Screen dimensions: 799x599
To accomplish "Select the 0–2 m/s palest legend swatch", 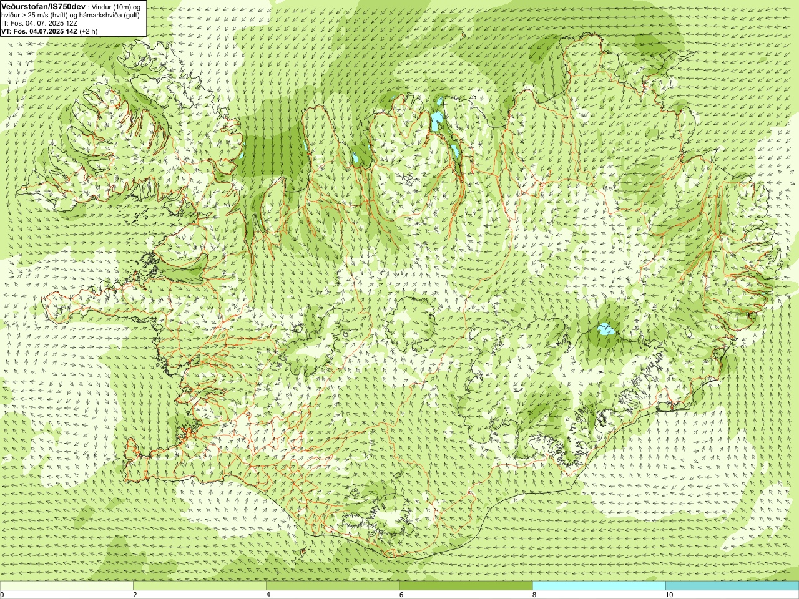I will [x=66, y=586].
